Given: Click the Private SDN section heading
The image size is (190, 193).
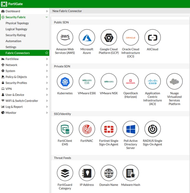Looking at the screenshot, I should (x=62, y=66).
